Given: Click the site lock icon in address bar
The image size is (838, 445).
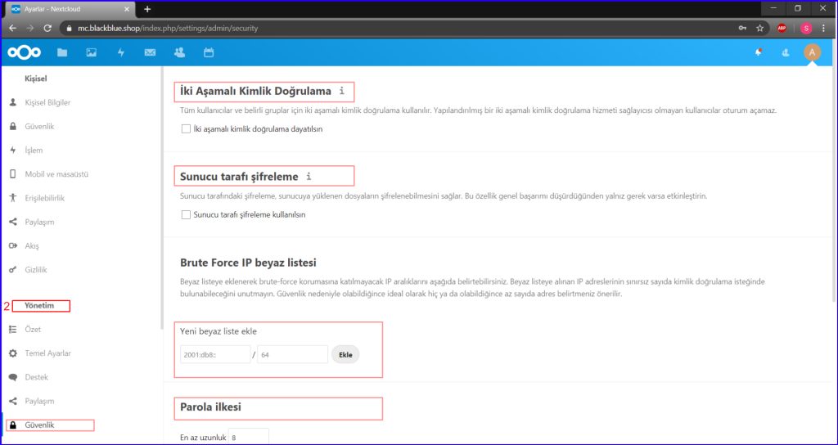Looking at the screenshot, I should click(x=69, y=28).
